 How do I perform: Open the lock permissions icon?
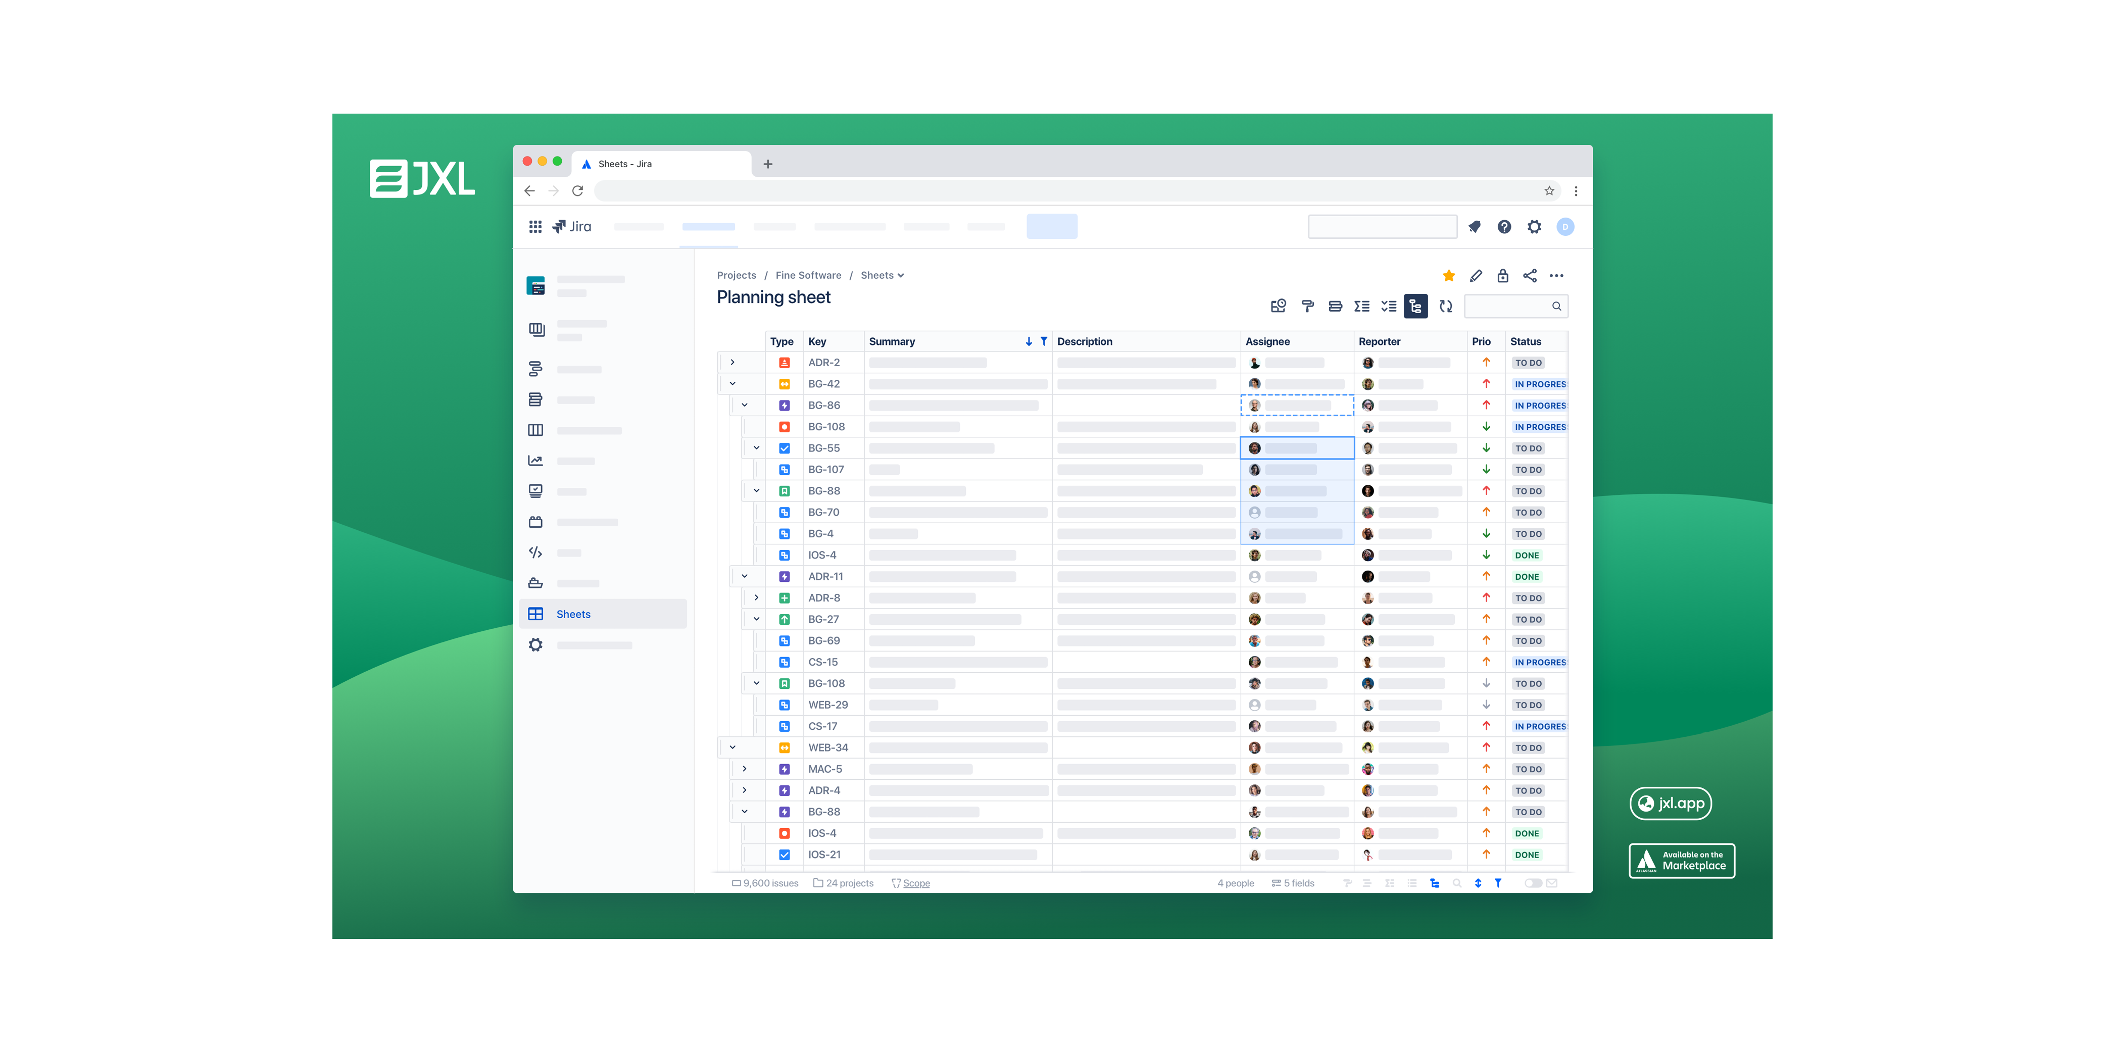1503,276
